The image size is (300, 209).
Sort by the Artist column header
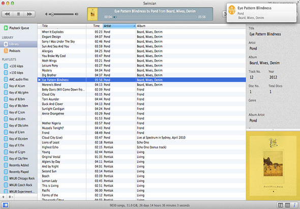coord(119,26)
